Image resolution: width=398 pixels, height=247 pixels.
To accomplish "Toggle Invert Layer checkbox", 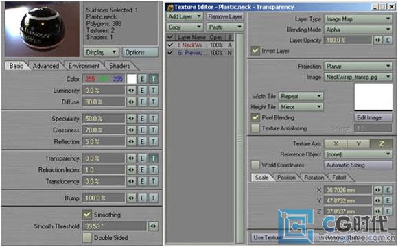I will [255, 51].
